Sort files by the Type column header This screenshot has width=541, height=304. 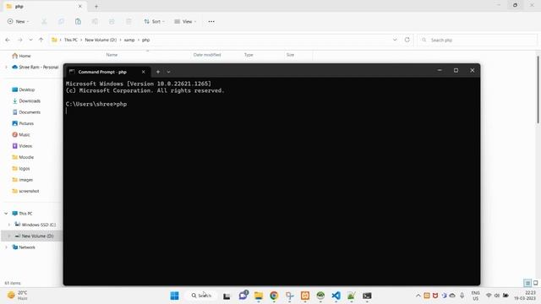pos(249,55)
